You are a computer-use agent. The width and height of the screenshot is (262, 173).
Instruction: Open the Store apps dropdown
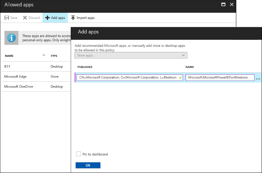[x=131, y=55]
